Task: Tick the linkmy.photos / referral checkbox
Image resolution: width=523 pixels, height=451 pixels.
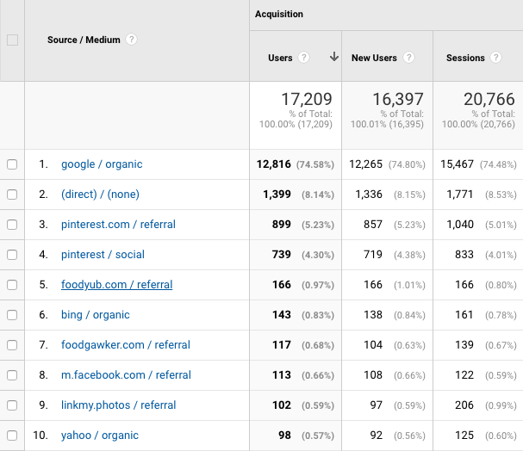Action: point(12,405)
